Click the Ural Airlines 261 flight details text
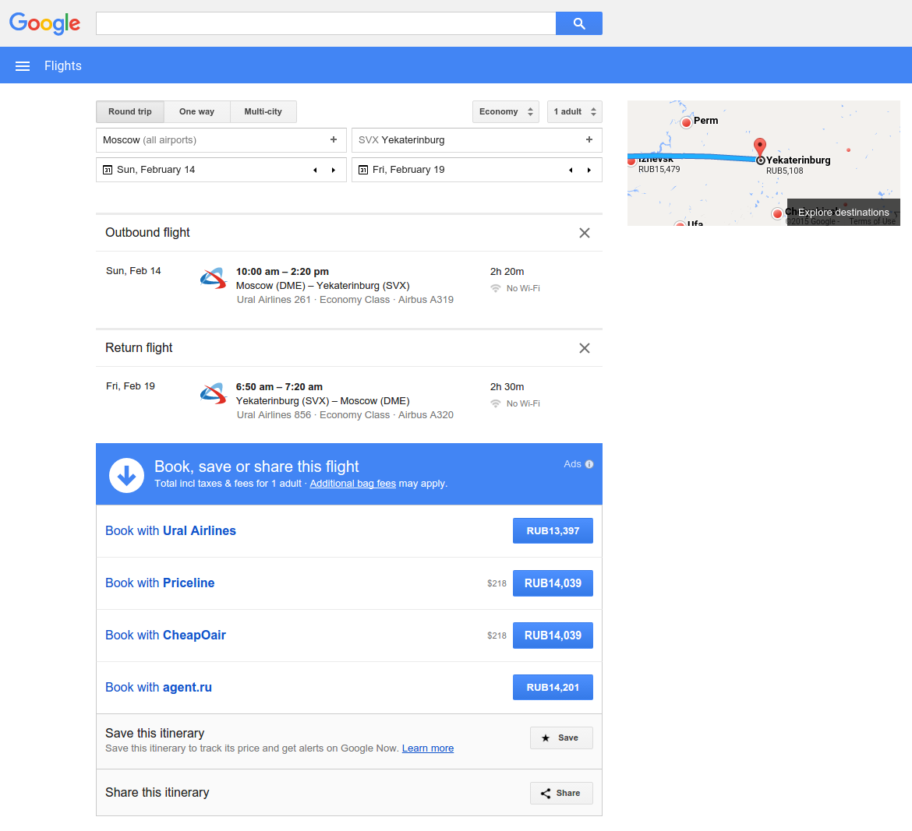 [345, 300]
